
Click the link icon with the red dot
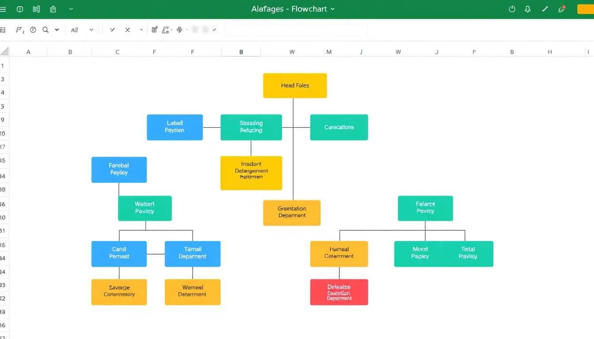[562, 9]
